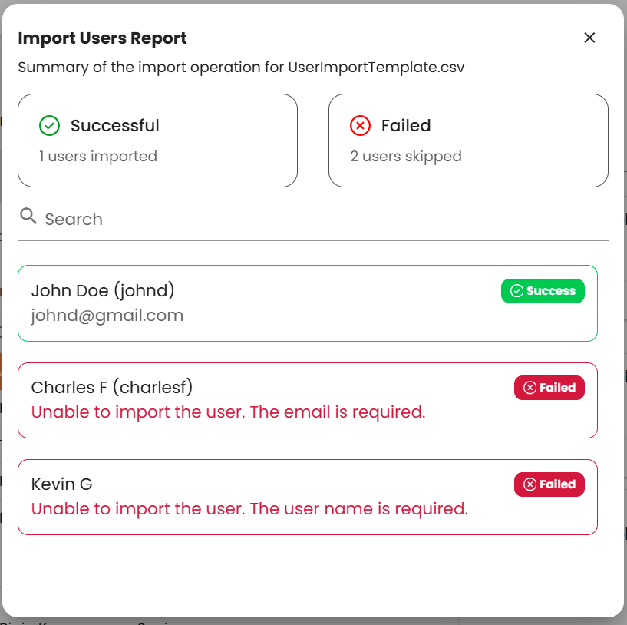627x625 pixels.
Task: Click the X icon in Charles F's badge
Action: click(x=530, y=388)
